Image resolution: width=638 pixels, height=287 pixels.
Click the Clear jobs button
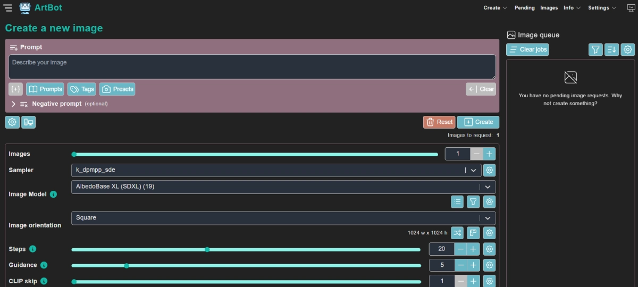(x=527, y=49)
